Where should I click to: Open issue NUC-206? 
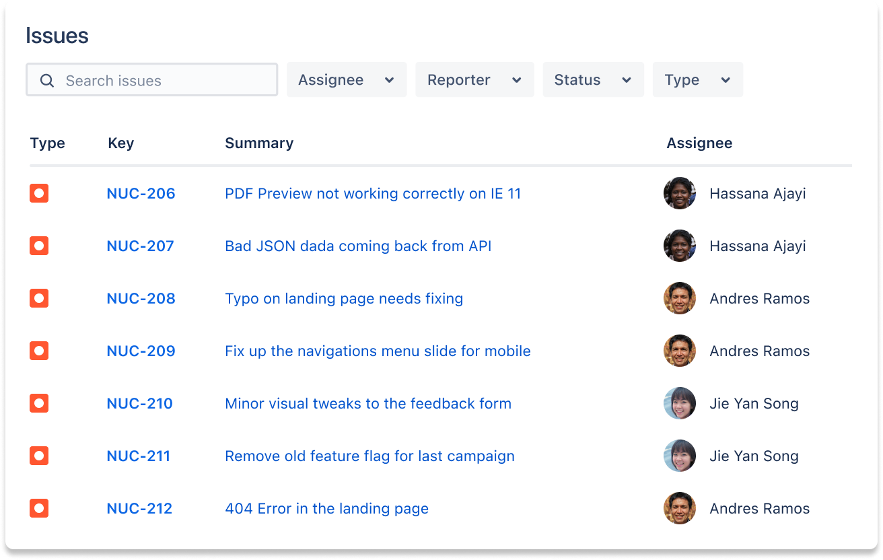point(141,193)
